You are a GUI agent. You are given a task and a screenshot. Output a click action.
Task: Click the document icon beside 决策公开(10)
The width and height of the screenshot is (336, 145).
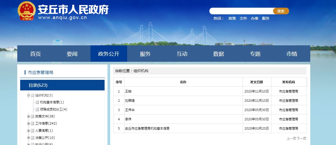point(32,138)
